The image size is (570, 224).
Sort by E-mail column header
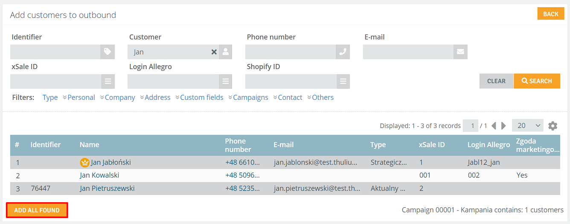[x=284, y=145]
